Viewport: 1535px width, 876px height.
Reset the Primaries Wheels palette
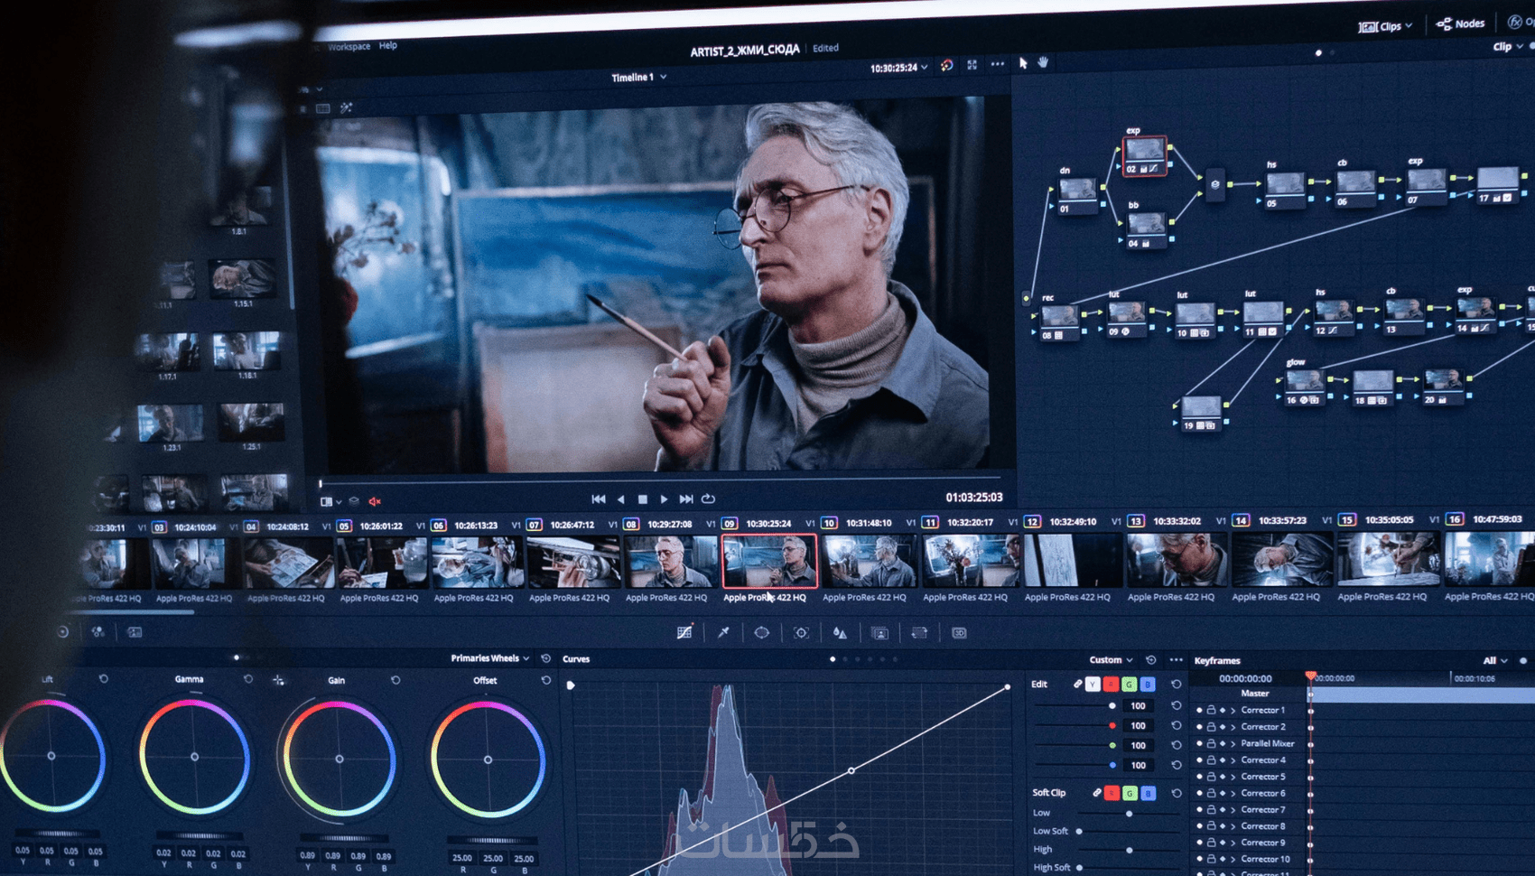(545, 658)
